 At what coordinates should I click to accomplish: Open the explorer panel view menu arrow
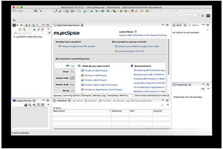pos(48,29)
